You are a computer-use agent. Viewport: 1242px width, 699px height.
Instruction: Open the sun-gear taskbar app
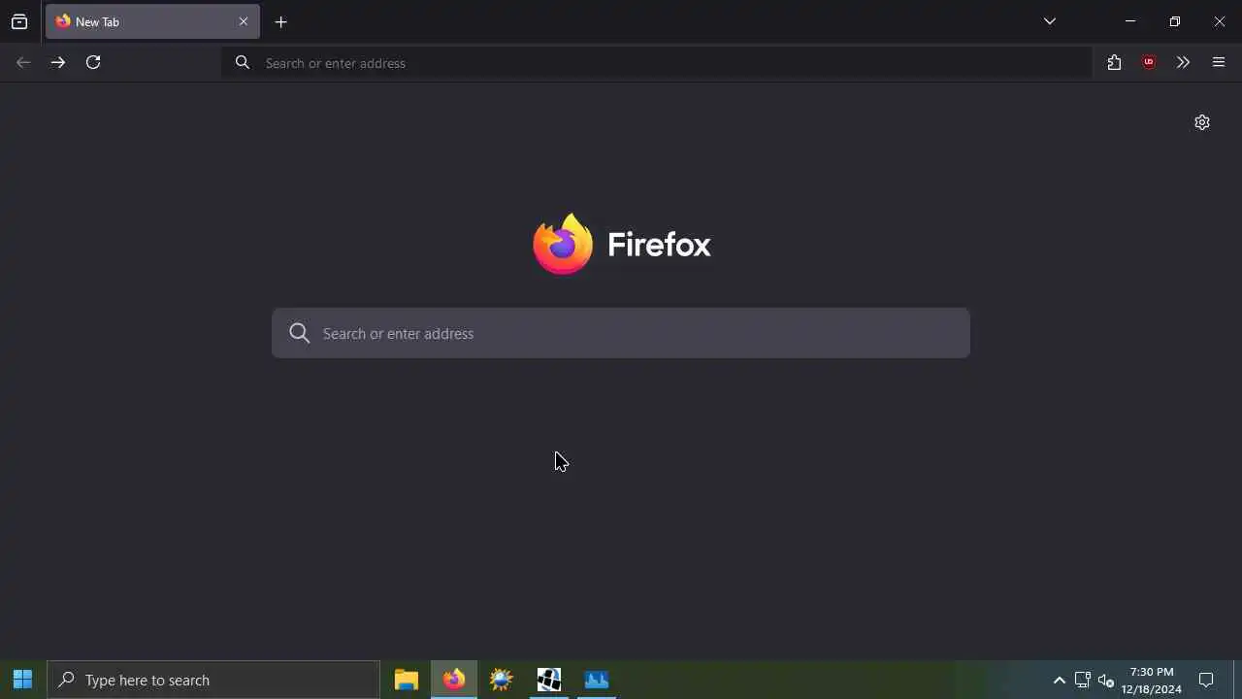(502, 680)
